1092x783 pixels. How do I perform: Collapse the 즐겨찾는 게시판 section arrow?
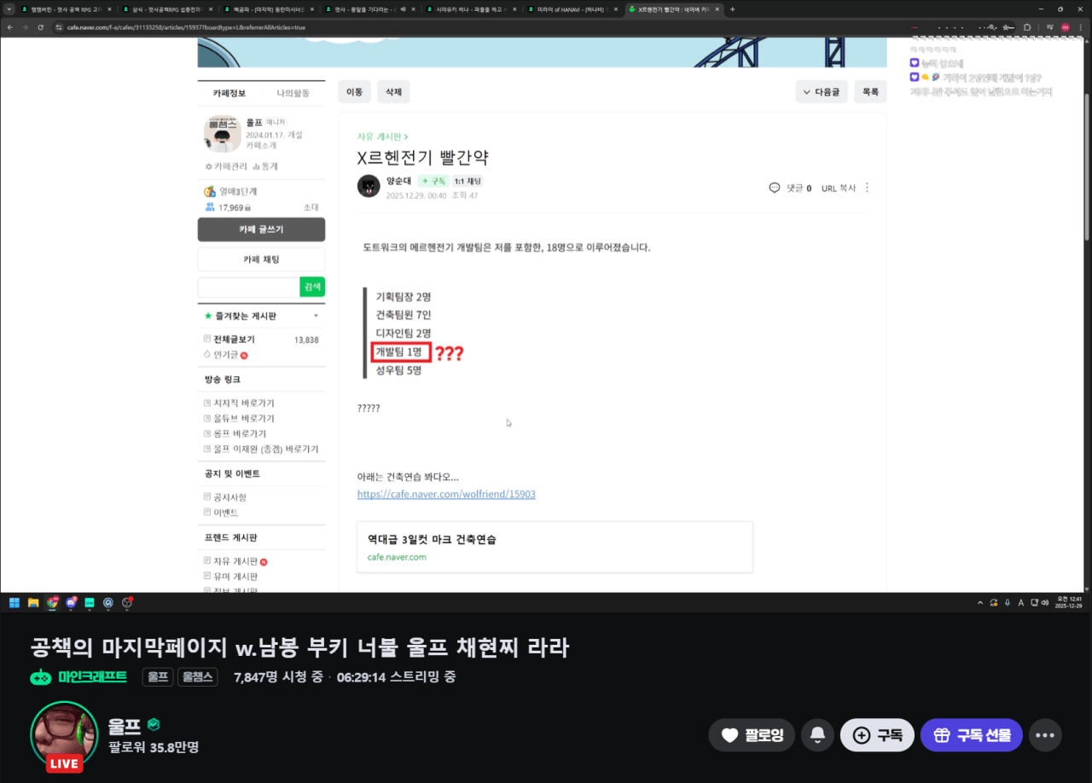point(316,316)
